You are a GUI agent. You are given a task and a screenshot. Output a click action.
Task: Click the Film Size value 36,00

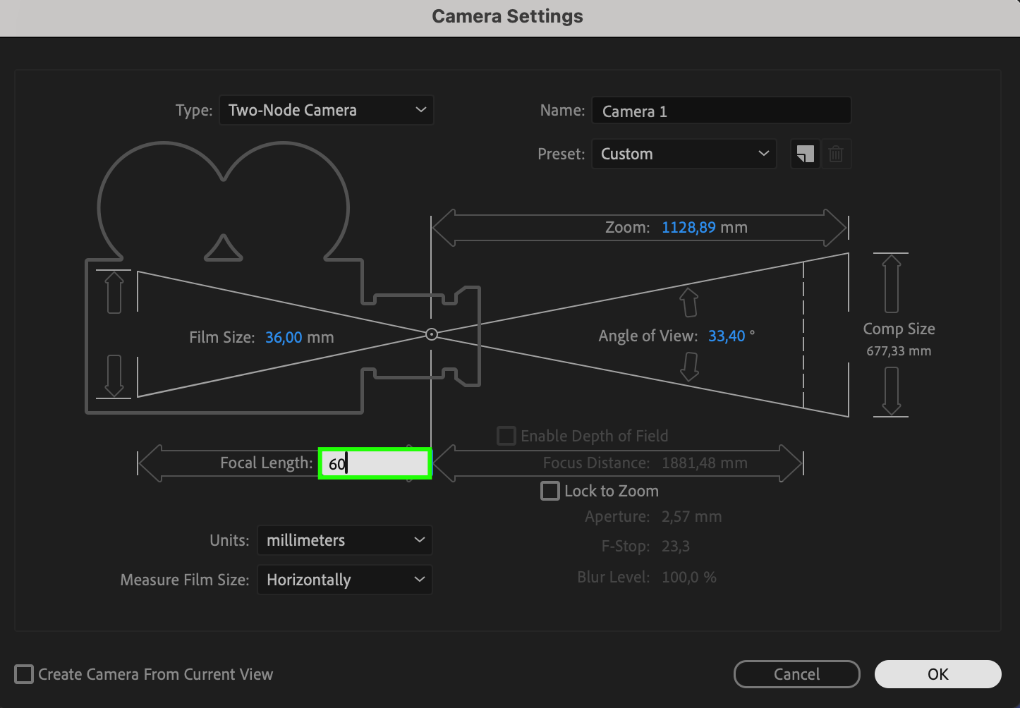pos(284,337)
